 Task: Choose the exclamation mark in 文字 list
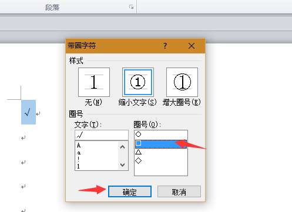(x=78, y=159)
